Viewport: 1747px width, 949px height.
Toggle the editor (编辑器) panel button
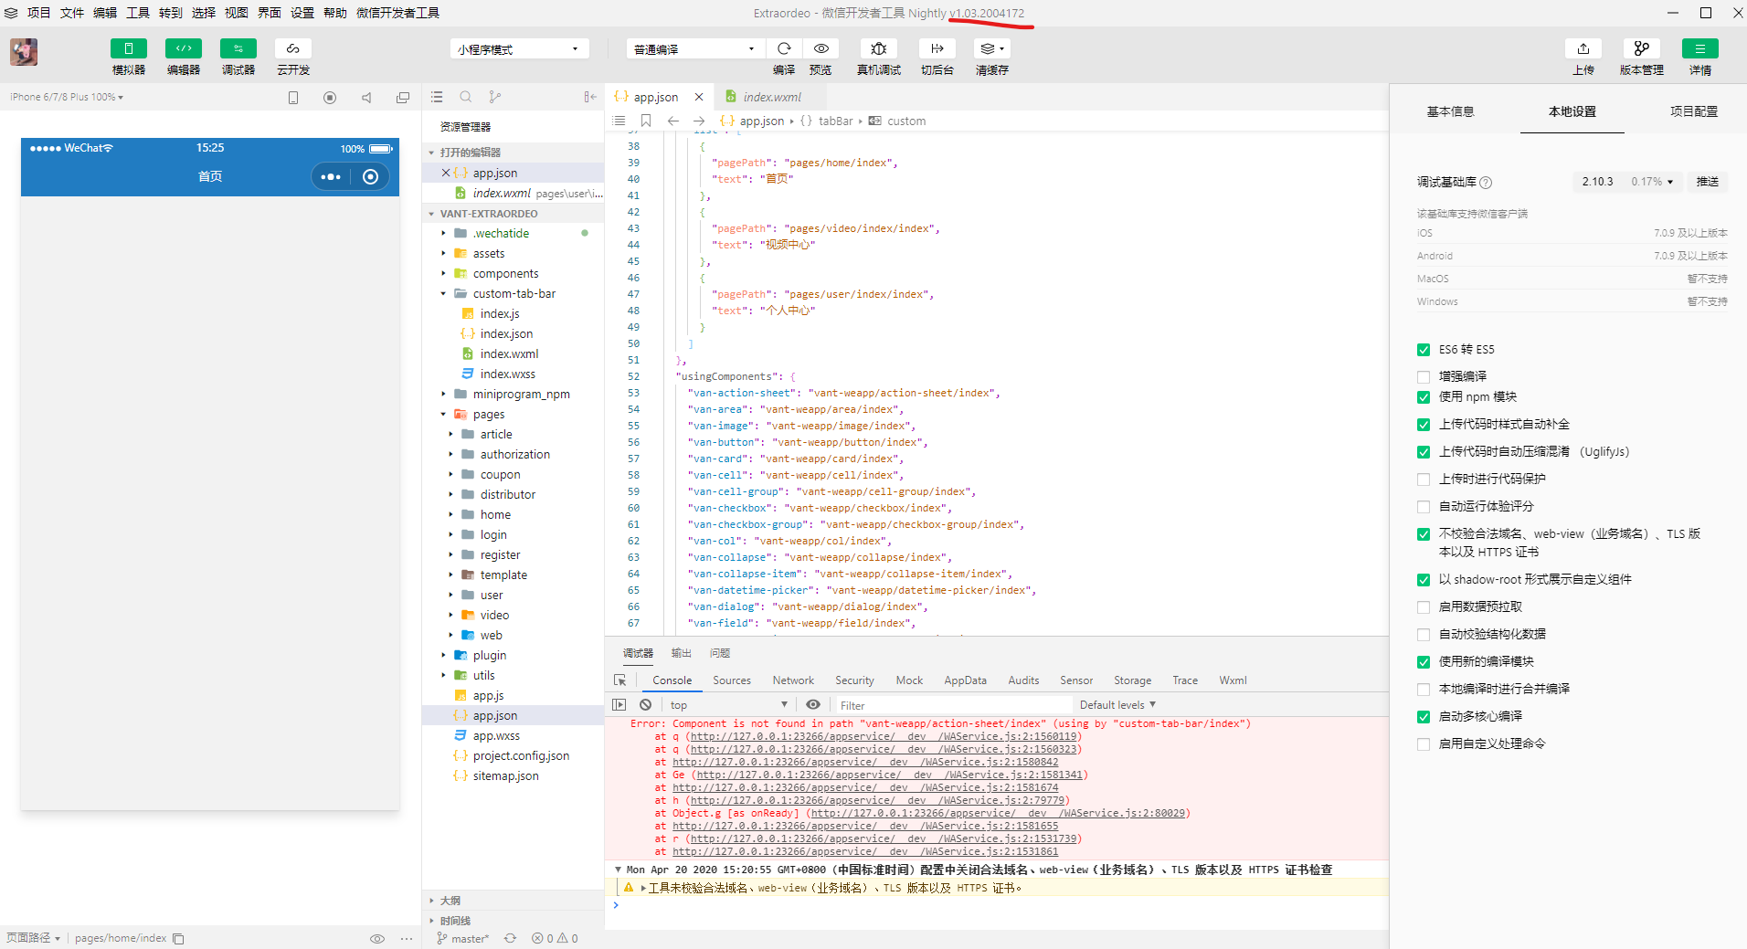coord(184,48)
